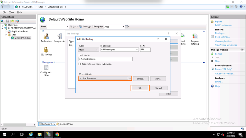
Task: Click the back navigation arrow
Action: pyautogui.click(x=3, y=7)
